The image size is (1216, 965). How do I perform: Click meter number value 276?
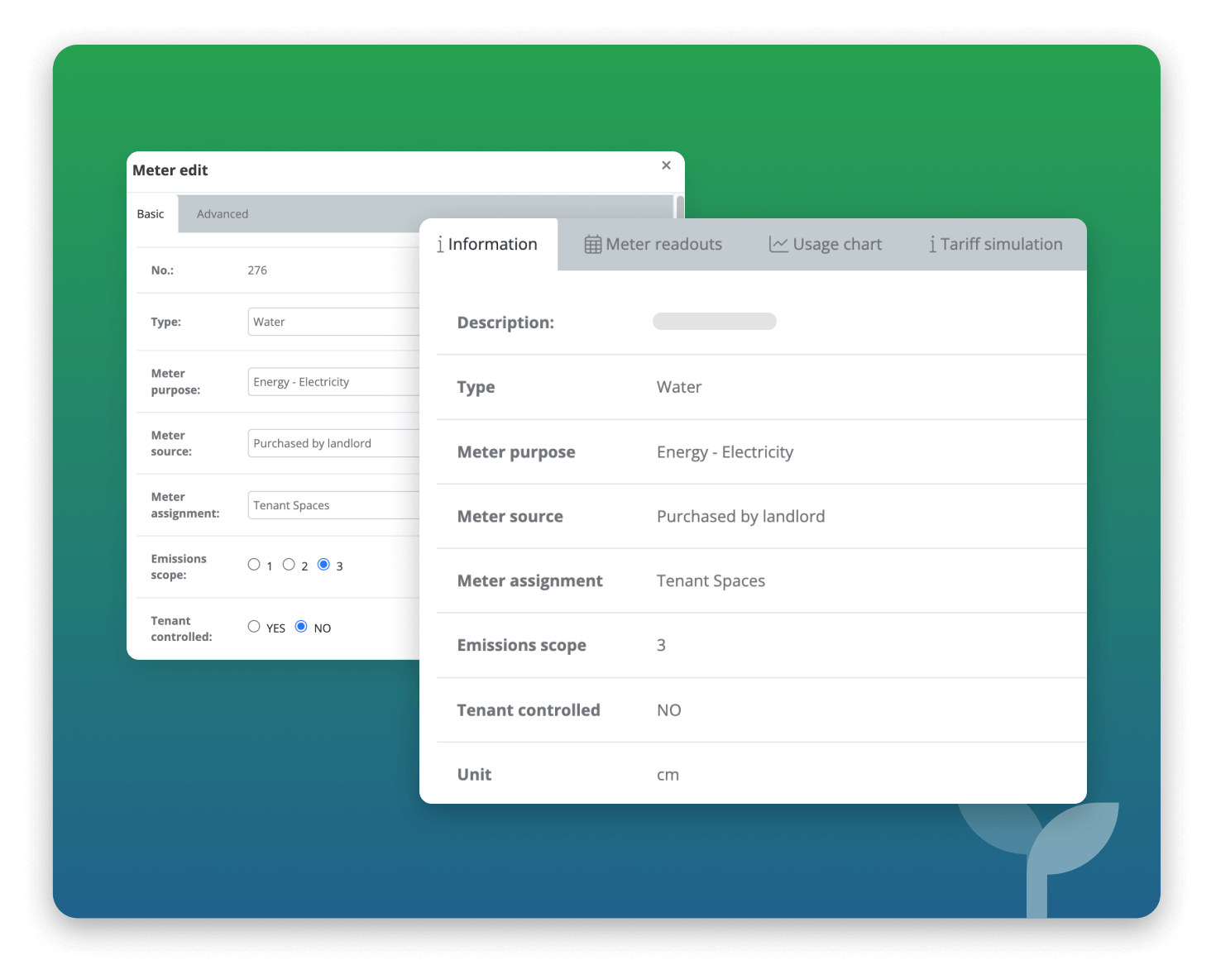click(257, 270)
